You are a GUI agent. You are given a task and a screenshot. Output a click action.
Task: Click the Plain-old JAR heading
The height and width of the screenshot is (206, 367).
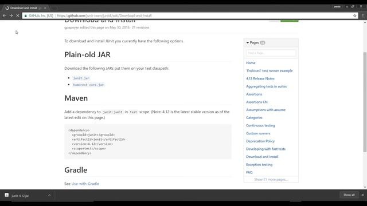pos(87,55)
